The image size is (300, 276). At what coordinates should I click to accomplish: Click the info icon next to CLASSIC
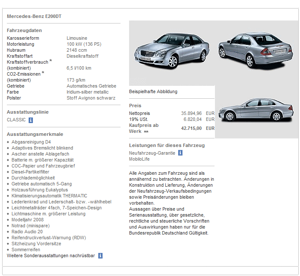coord(31,120)
